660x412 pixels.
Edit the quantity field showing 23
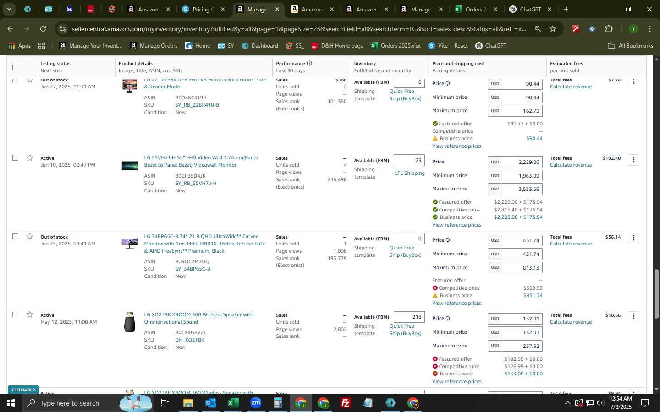pos(409,160)
